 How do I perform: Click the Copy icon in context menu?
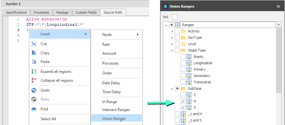(x=34, y=53)
